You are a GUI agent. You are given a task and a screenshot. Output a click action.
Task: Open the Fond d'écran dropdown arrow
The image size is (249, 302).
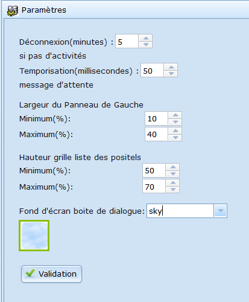point(221,211)
